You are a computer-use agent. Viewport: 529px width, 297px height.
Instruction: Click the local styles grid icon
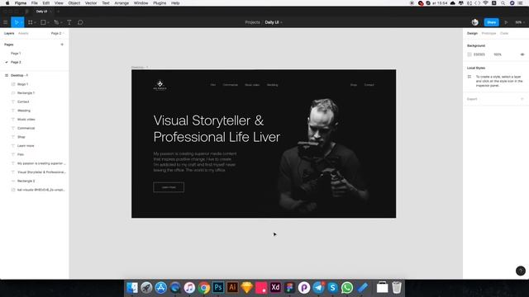pyautogui.click(x=469, y=77)
